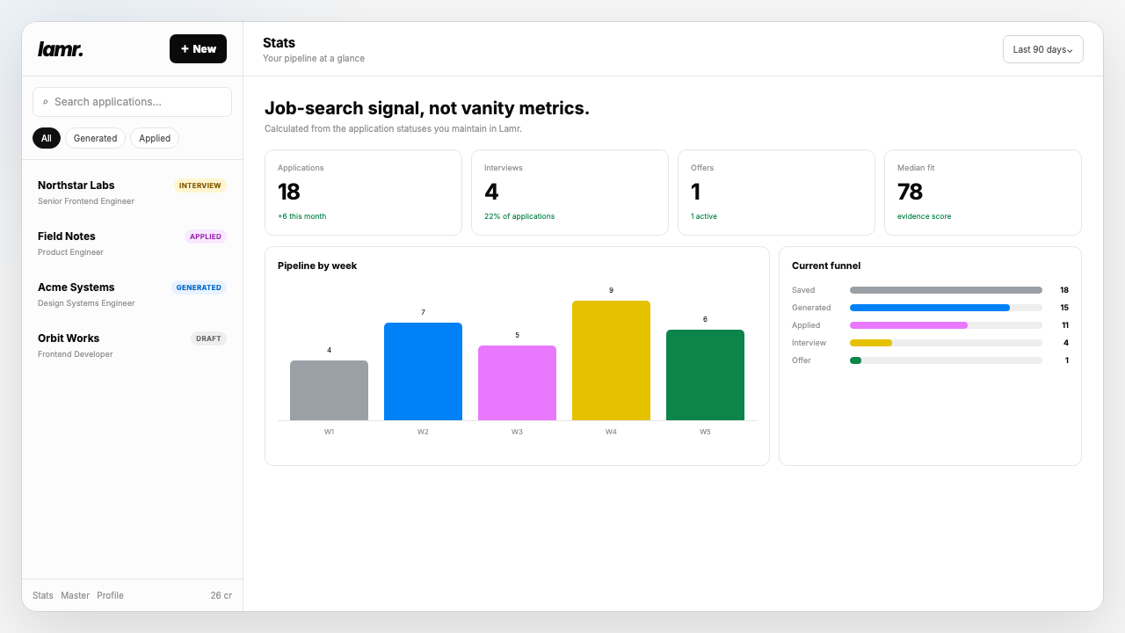1125x633 pixels.
Task: Click the 'evidence score' text
Action: click(x=924, y=216)
